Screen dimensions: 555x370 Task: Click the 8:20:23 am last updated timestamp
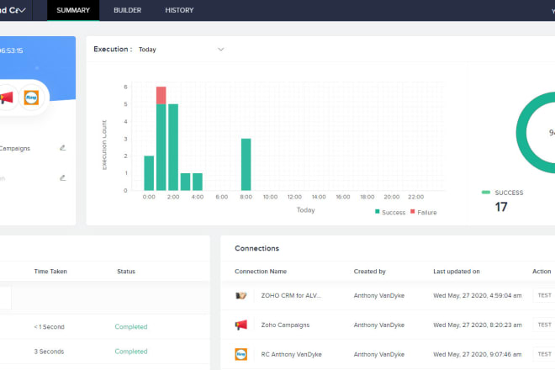click(478, 325)
